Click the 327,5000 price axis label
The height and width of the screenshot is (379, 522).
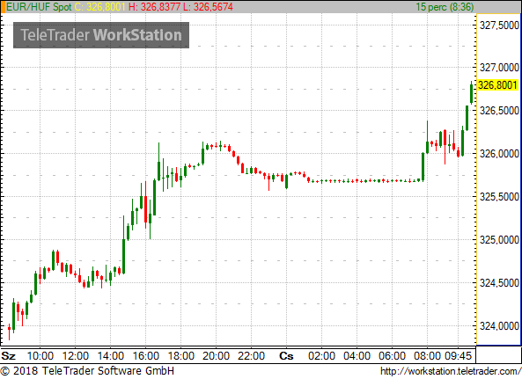point(499,25)
